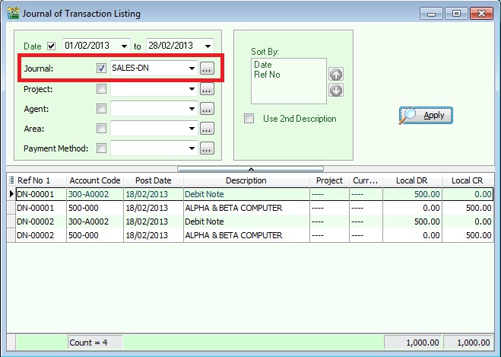Open the start date 01/02/2013 dropdown
501x357 pixels.
coord(123,46)
